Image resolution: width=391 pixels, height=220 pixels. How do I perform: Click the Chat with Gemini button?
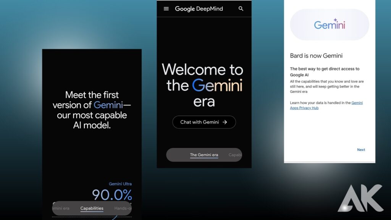point(204,122)
